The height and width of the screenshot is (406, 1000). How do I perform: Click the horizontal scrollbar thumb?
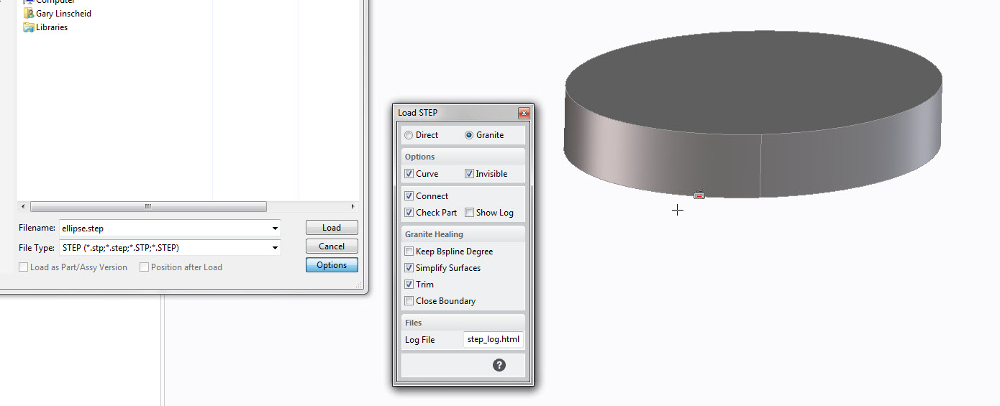(x=149, y=207)
